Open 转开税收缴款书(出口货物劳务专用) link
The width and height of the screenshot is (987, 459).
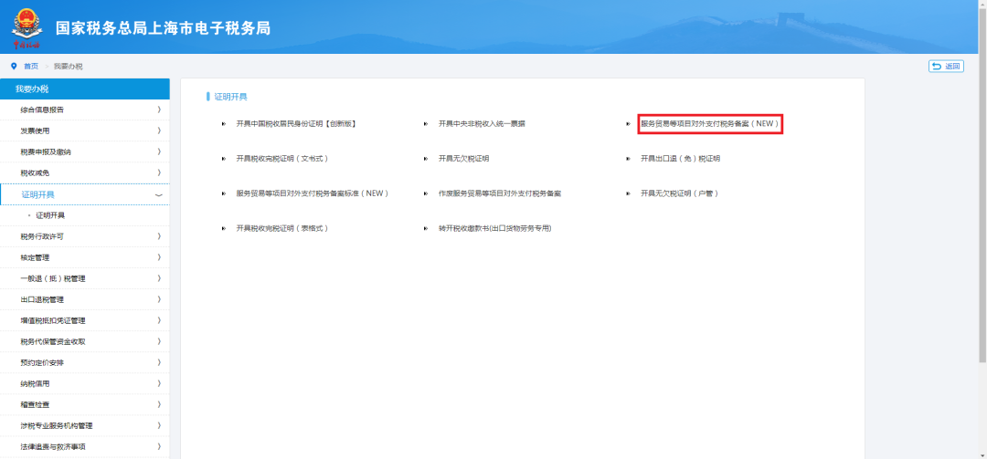coord(494,229)
